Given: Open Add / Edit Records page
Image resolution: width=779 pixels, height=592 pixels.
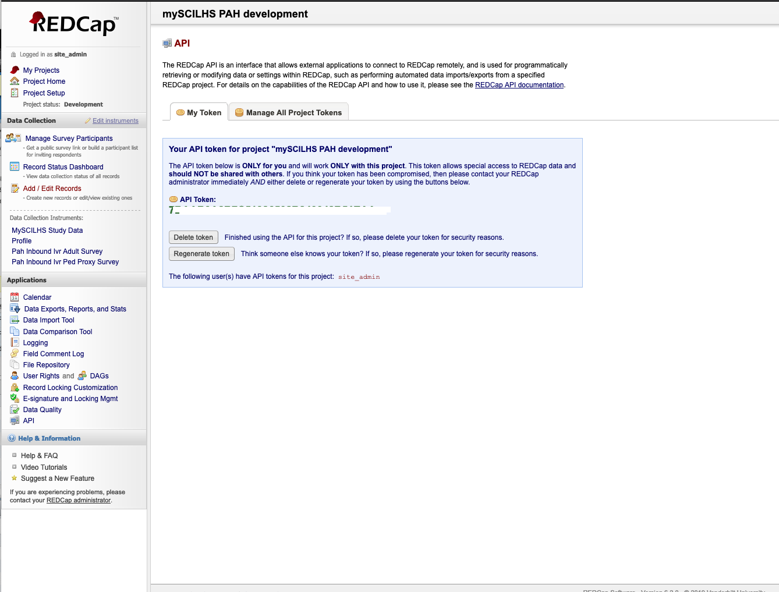Looking at the screenshot, I should [x=52, y=189].
